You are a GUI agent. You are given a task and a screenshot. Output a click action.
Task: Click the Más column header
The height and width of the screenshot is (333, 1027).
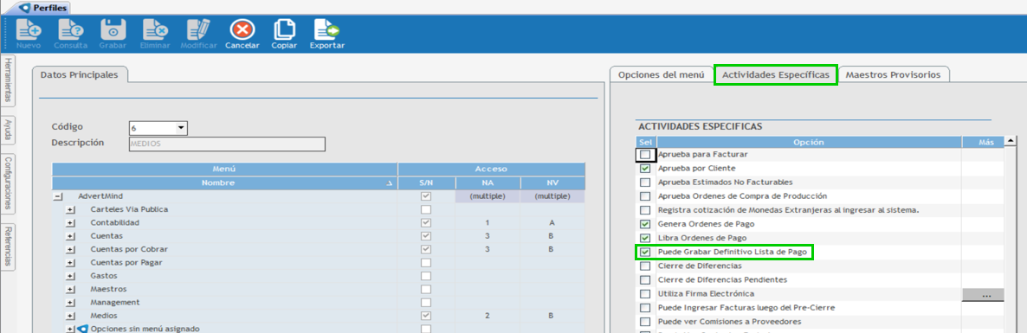982,142
